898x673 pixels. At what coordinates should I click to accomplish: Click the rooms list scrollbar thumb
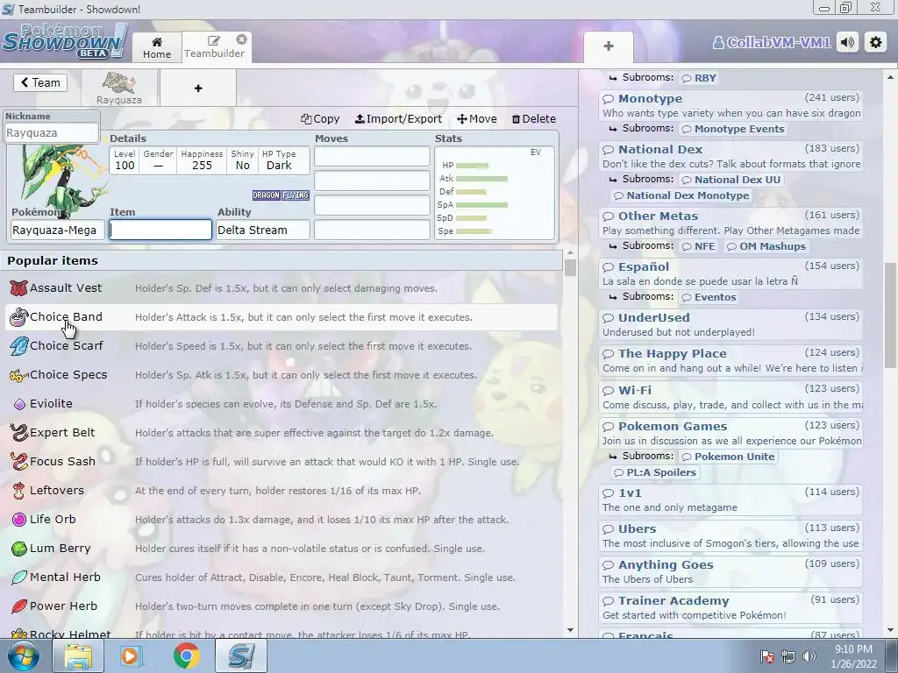tap(890, 315)
